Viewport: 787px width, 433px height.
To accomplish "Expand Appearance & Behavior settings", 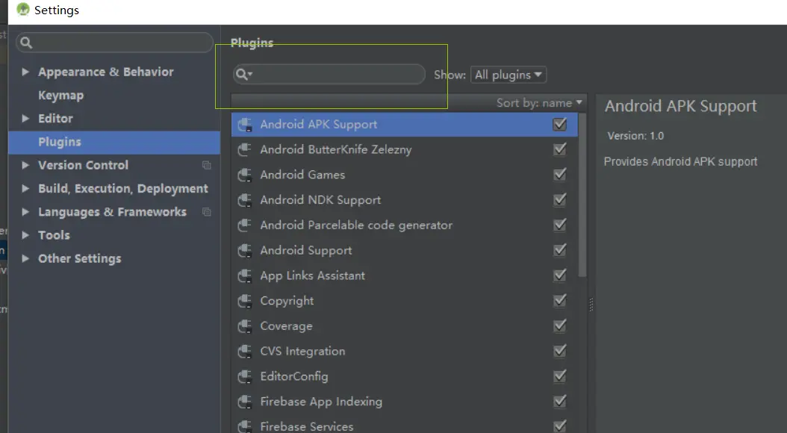I will 25,72.
